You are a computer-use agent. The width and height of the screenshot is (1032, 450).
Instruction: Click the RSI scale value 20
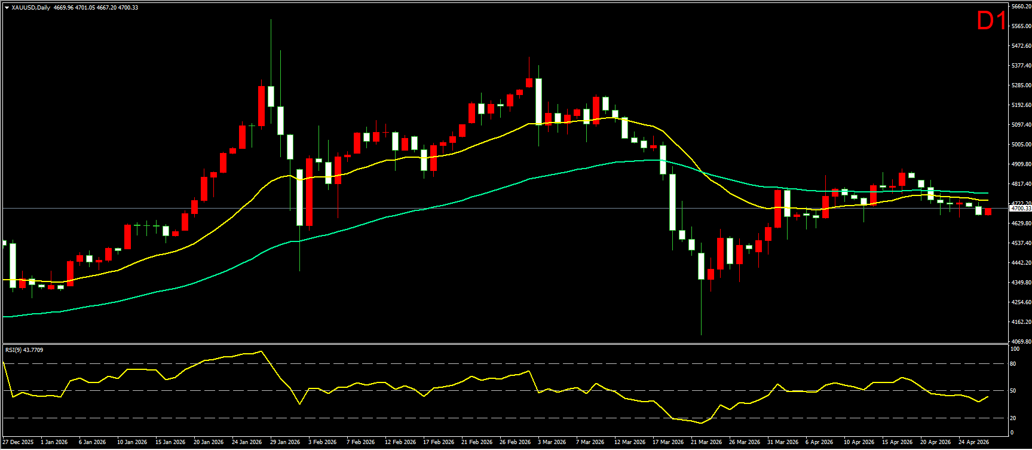coord(1012,418)
